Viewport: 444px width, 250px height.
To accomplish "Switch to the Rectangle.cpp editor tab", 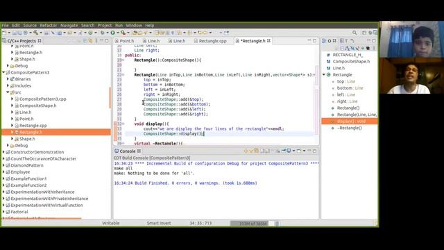I will point(211,41).
